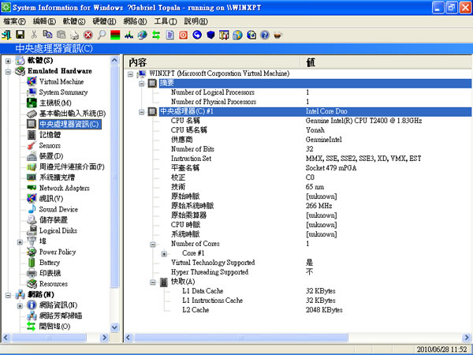
Task: Collapse the 快取(A) cache section
Action: [140, 282]
